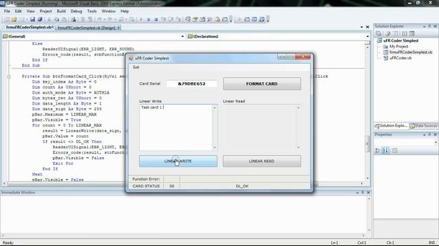This screenshot has height=246, width=439.
Task: Open Properties Window from main toolbar icon
Action: click(195, 19)
